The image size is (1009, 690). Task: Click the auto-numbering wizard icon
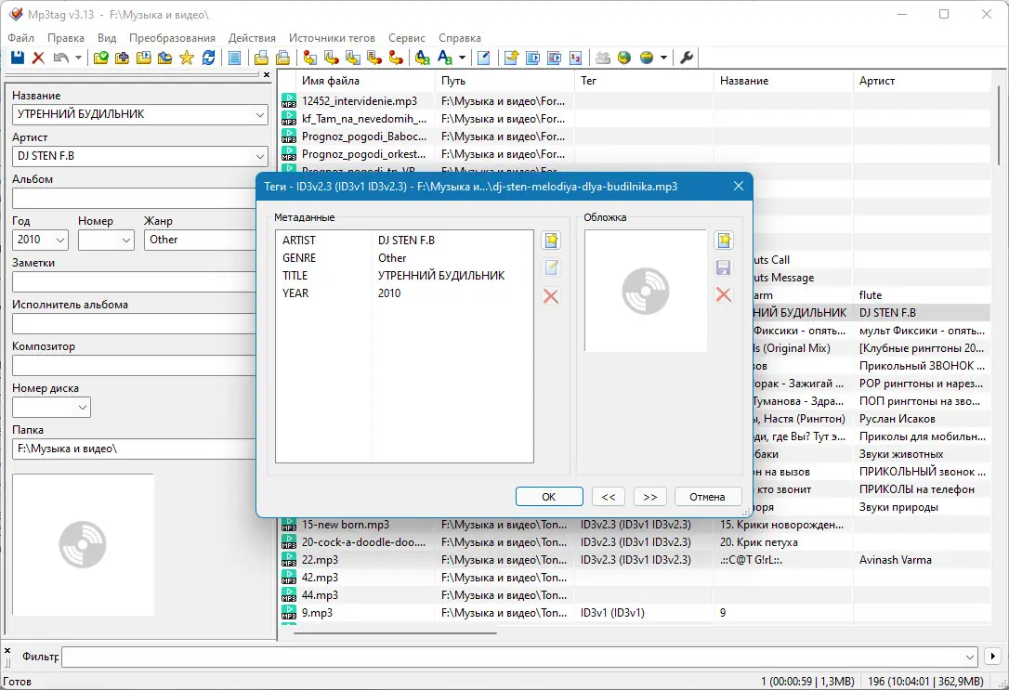575,58
